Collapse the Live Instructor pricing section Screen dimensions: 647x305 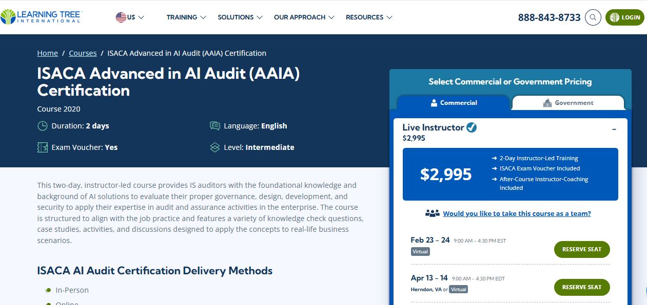[x=614, y=129]
